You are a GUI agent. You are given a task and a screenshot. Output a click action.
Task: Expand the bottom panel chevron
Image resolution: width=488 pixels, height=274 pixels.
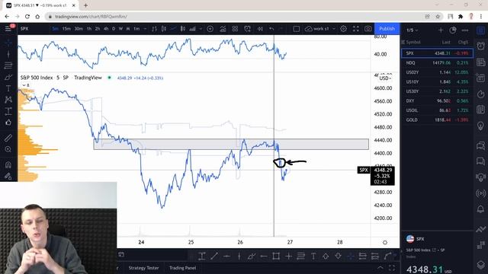pos(380,268)
